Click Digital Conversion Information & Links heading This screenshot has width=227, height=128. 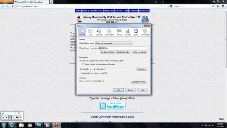tap(112, 117)
